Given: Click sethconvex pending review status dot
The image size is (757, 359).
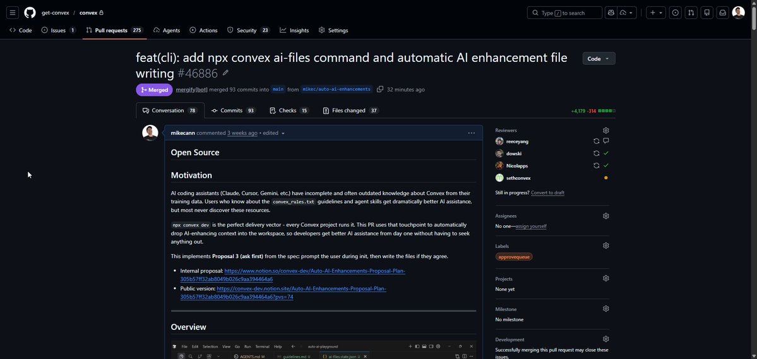Looking at the screenshot, I should pyautogui.click(x=606, y=178).
